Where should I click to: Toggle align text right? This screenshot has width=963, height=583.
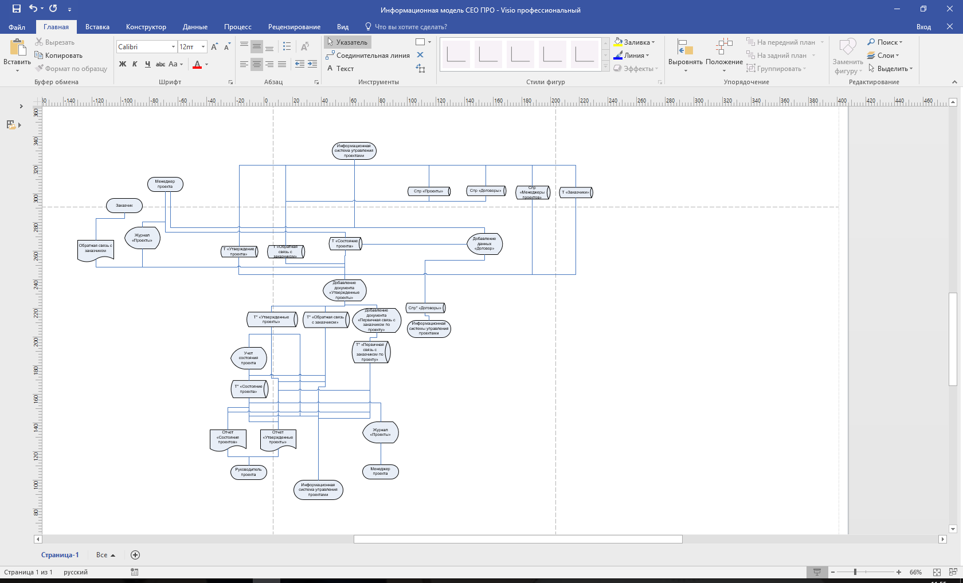pos(269,64)
